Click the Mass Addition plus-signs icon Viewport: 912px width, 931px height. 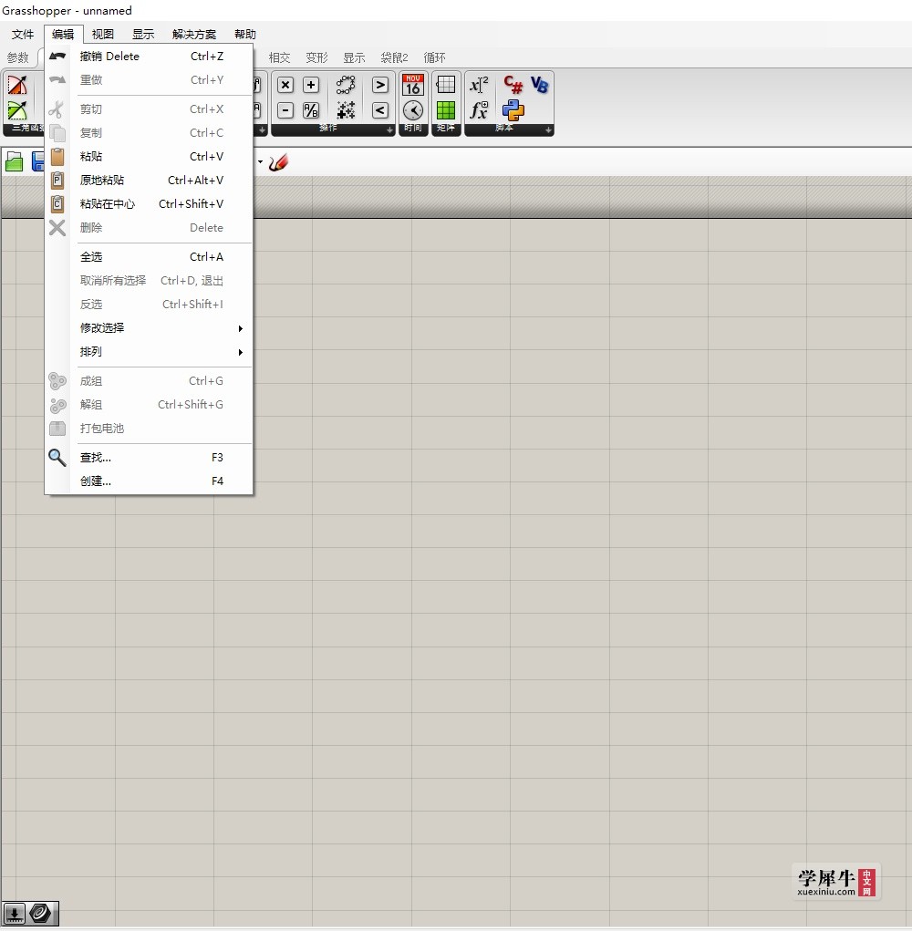pos(346,110)
